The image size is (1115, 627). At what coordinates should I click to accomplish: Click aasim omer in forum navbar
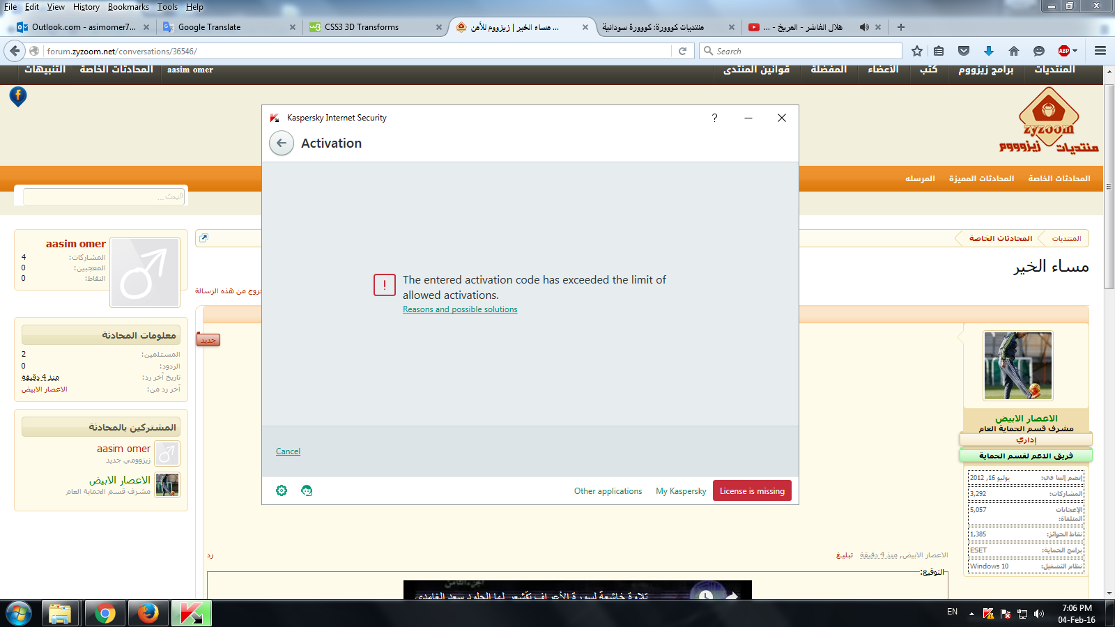tap(190, 70)
